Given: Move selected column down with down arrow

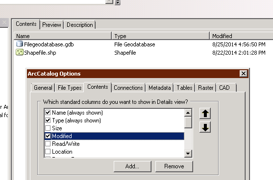Looking at the screenshot, I should [x=205, y=127].
